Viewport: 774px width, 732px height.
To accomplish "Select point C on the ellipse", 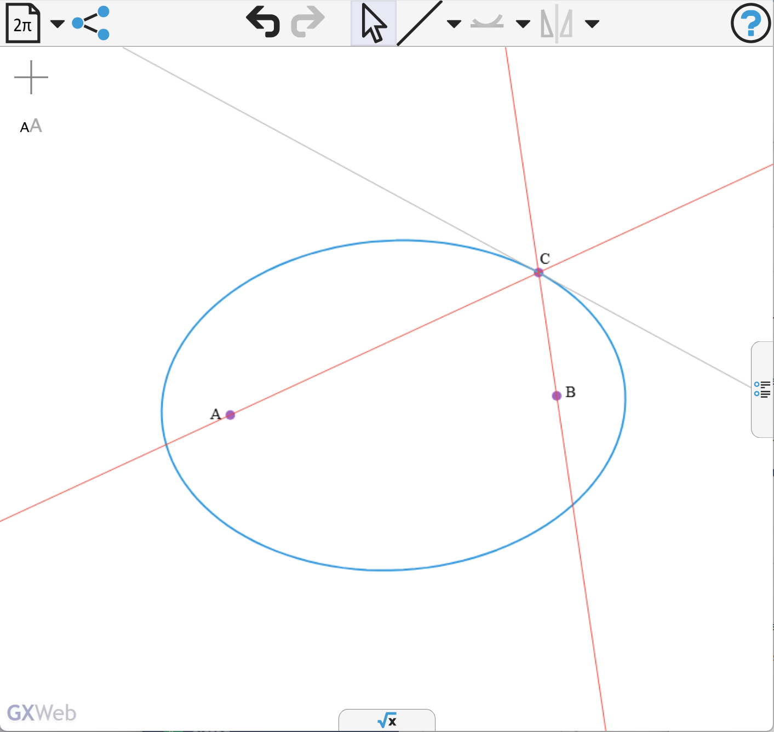I will click(538, 272).
